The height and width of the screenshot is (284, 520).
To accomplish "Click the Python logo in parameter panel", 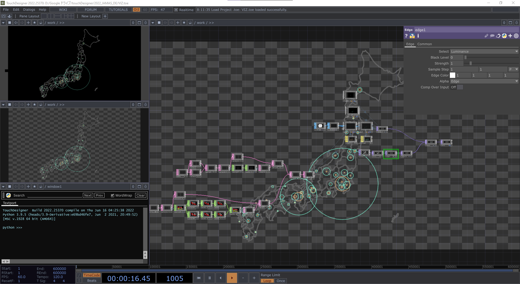I will [504, 36].
